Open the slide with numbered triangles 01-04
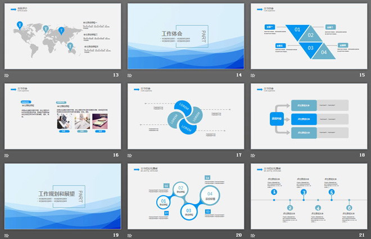This screenshot has width=371, height=239. tap(309, 36)
